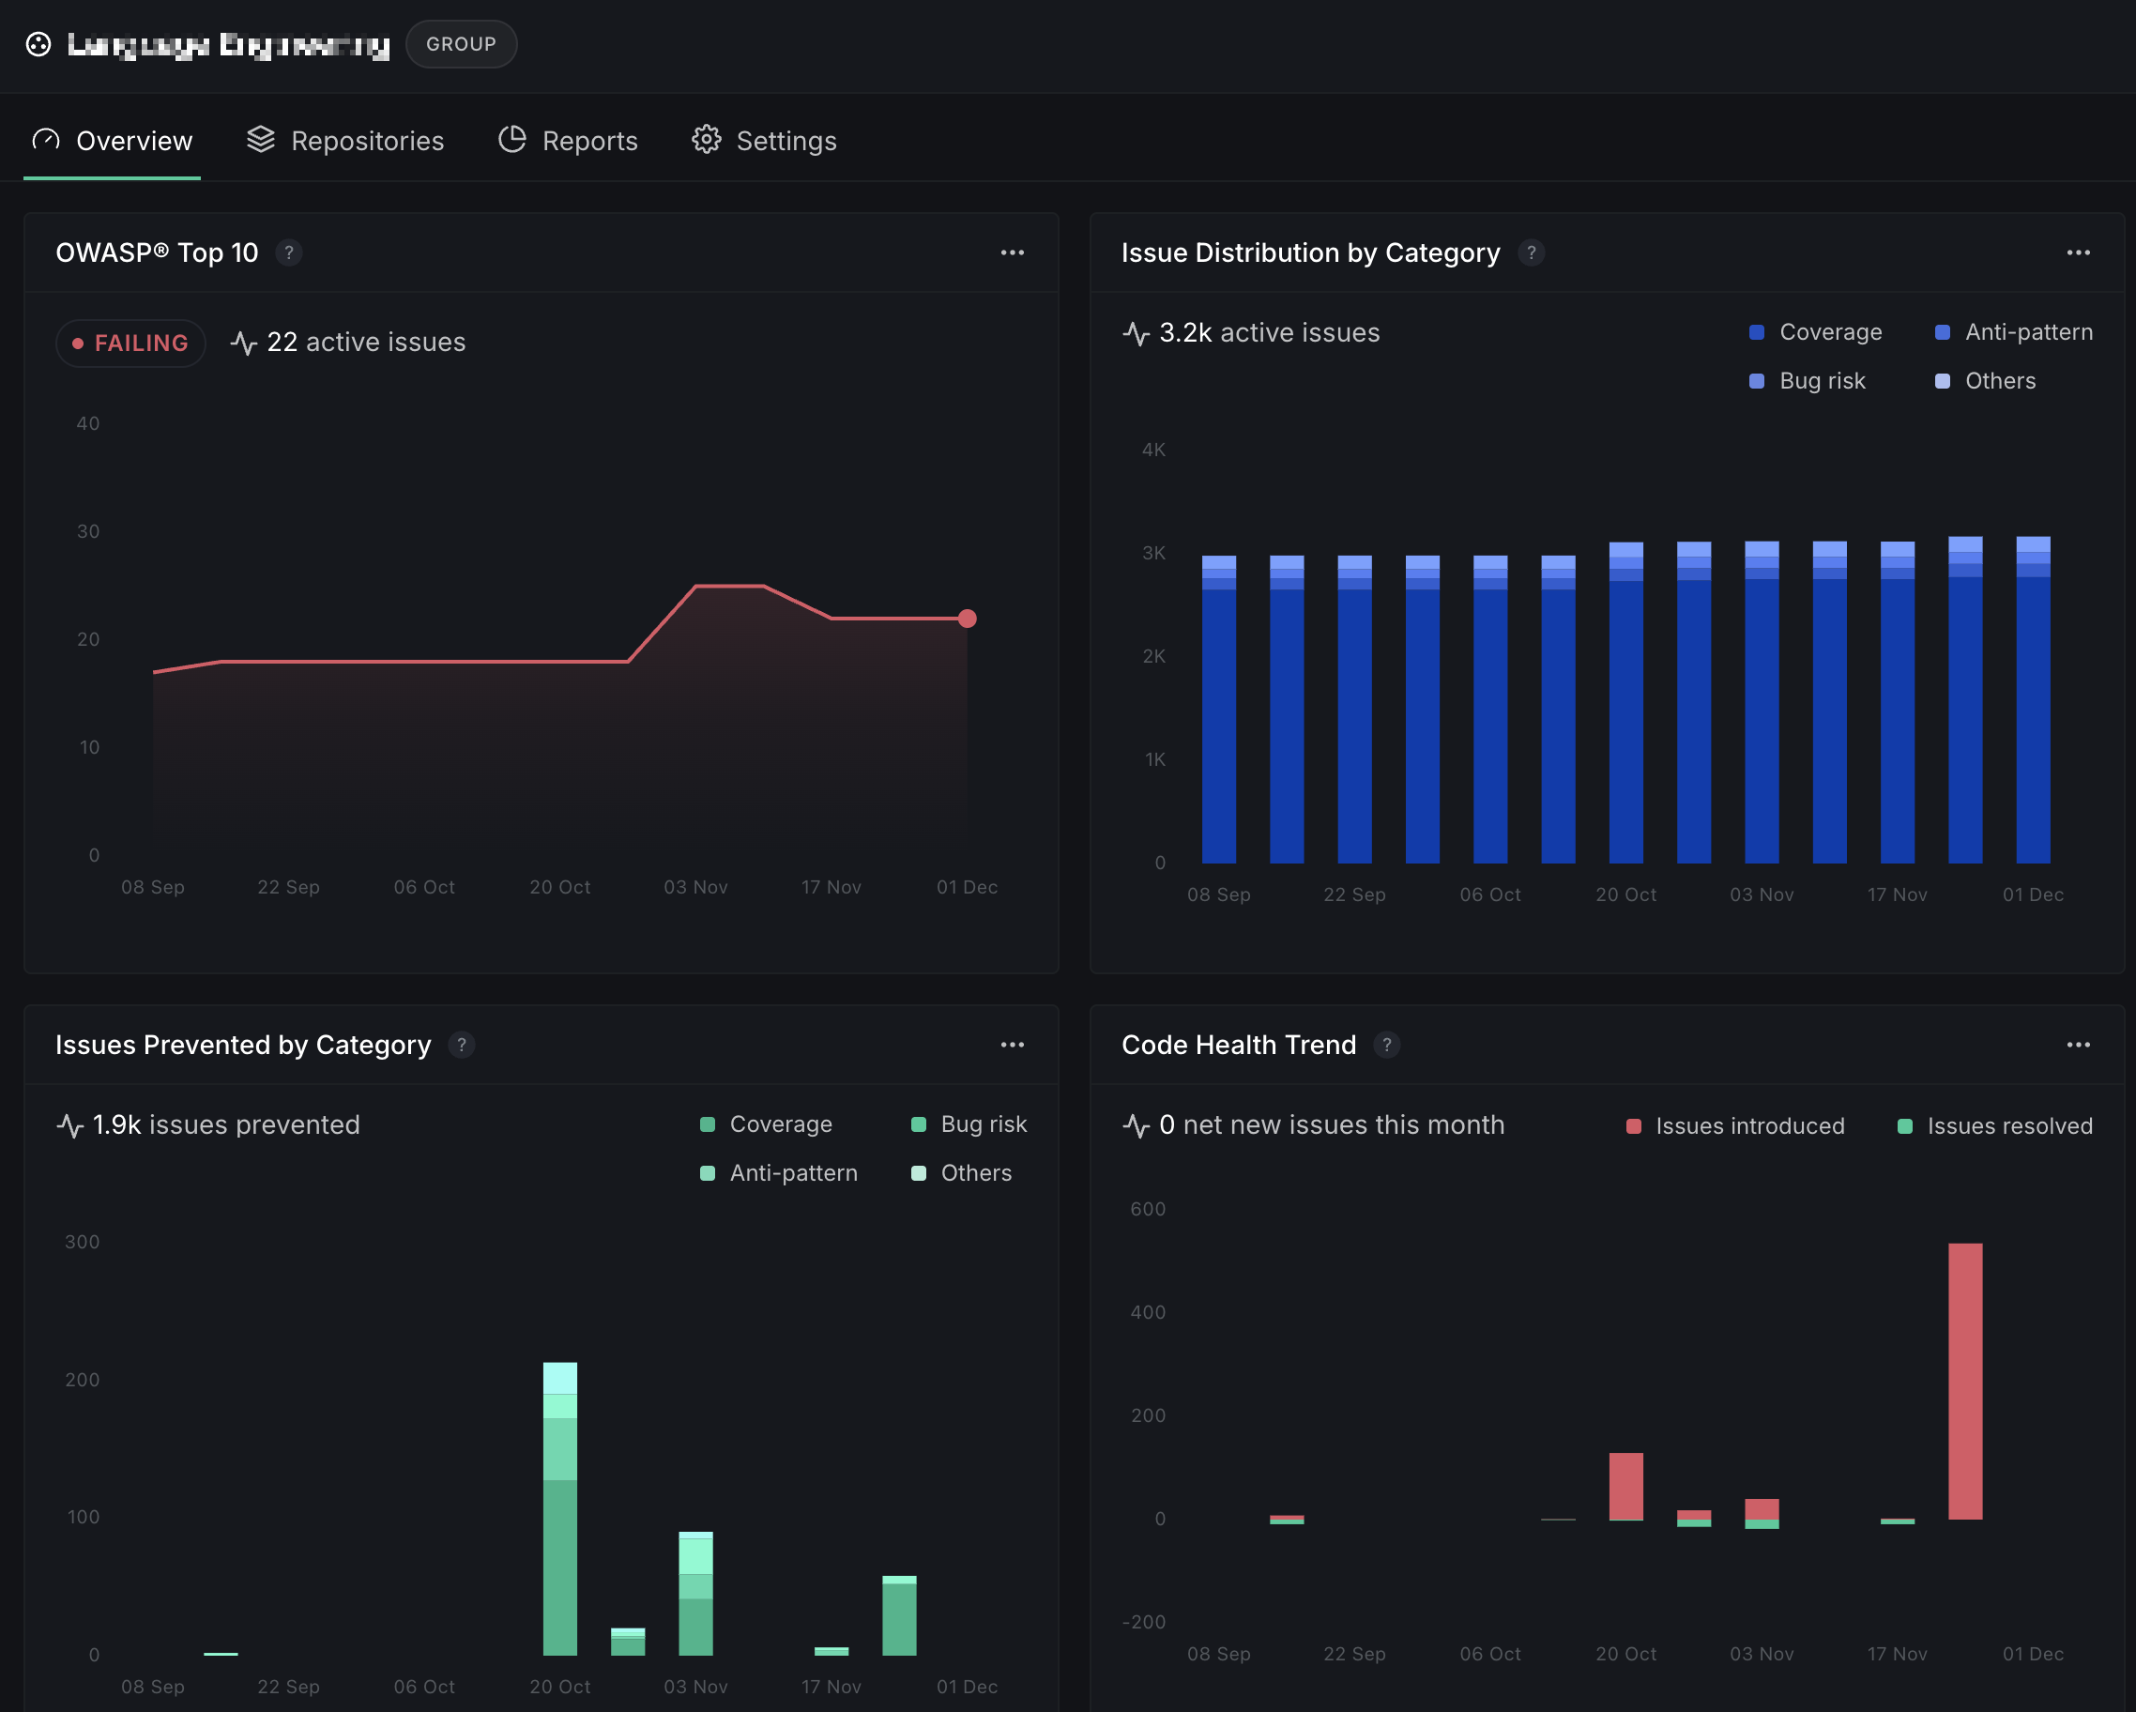Open the OWASP Top 10 card options menu
The height and width of the screenshot is (1712, 2136).
coord(1012,252)
